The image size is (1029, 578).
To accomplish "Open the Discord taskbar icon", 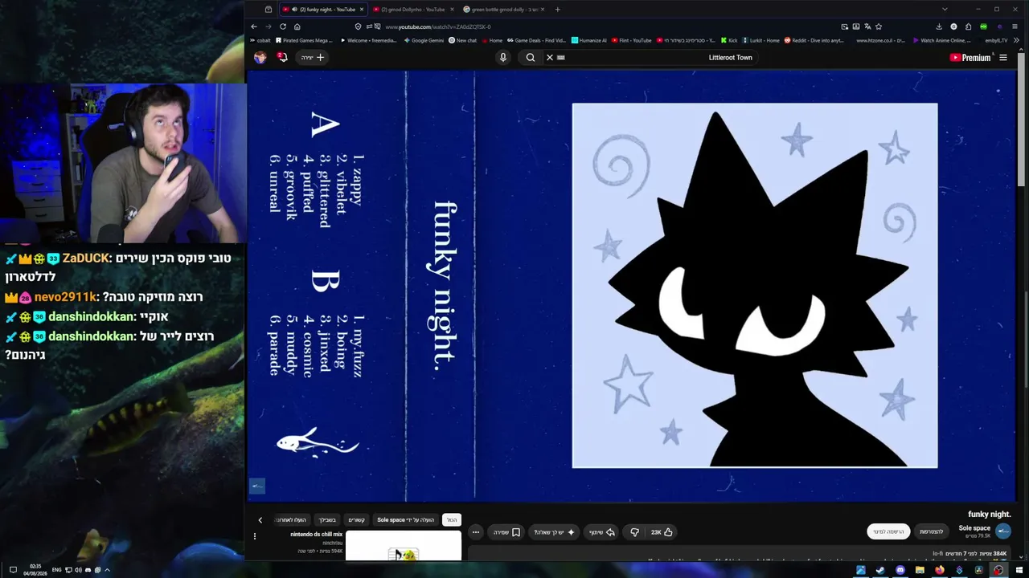I will pos(900,570).
